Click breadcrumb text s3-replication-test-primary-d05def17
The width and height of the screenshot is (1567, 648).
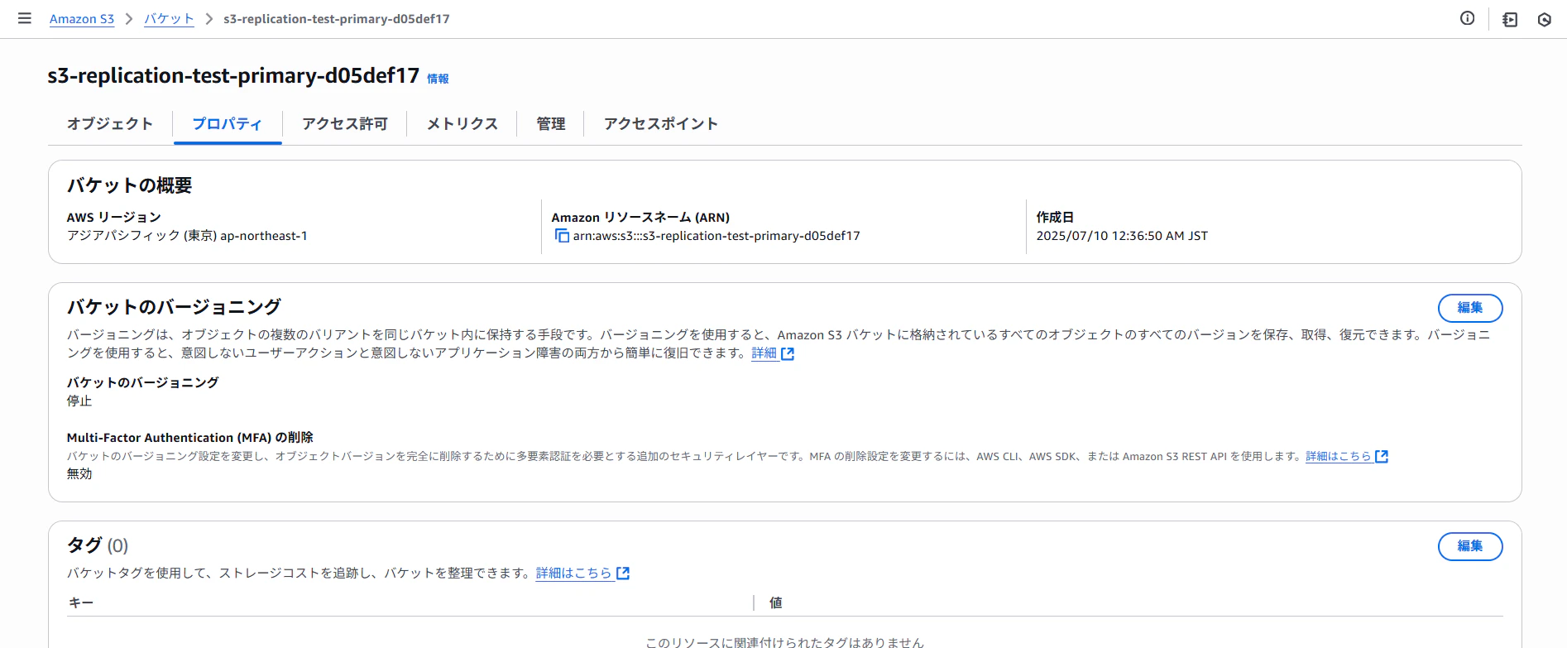pyautogui.click(x=337, y=18)
